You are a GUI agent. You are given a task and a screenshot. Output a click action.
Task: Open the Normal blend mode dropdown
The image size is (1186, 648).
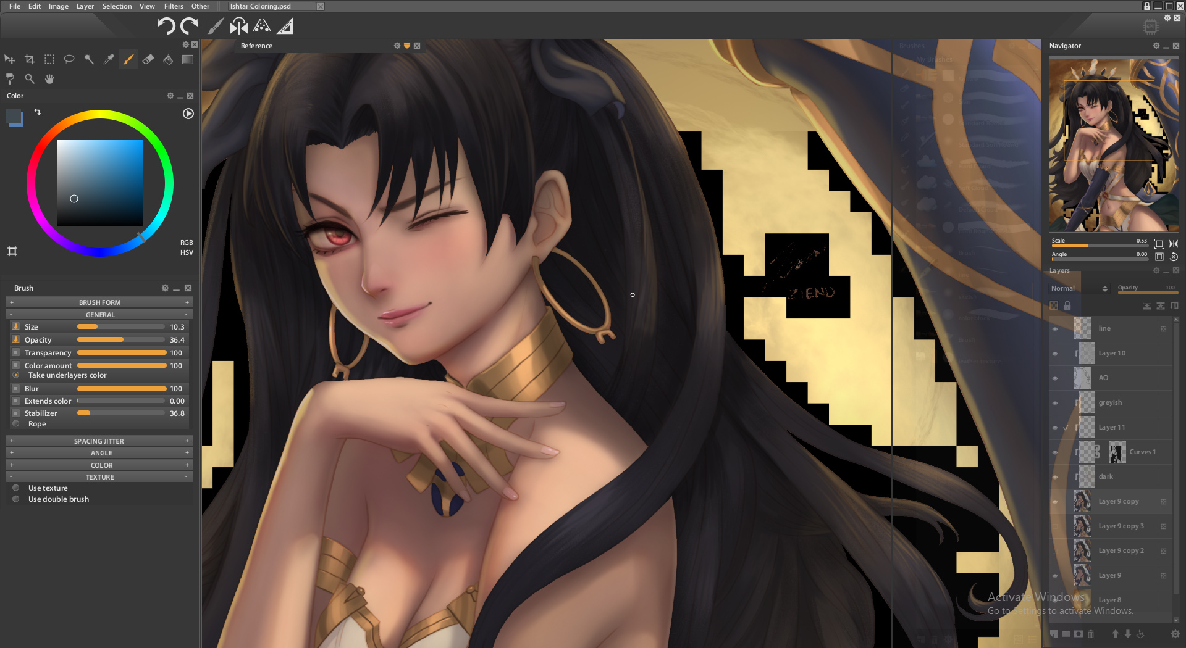coord(1079,288)
